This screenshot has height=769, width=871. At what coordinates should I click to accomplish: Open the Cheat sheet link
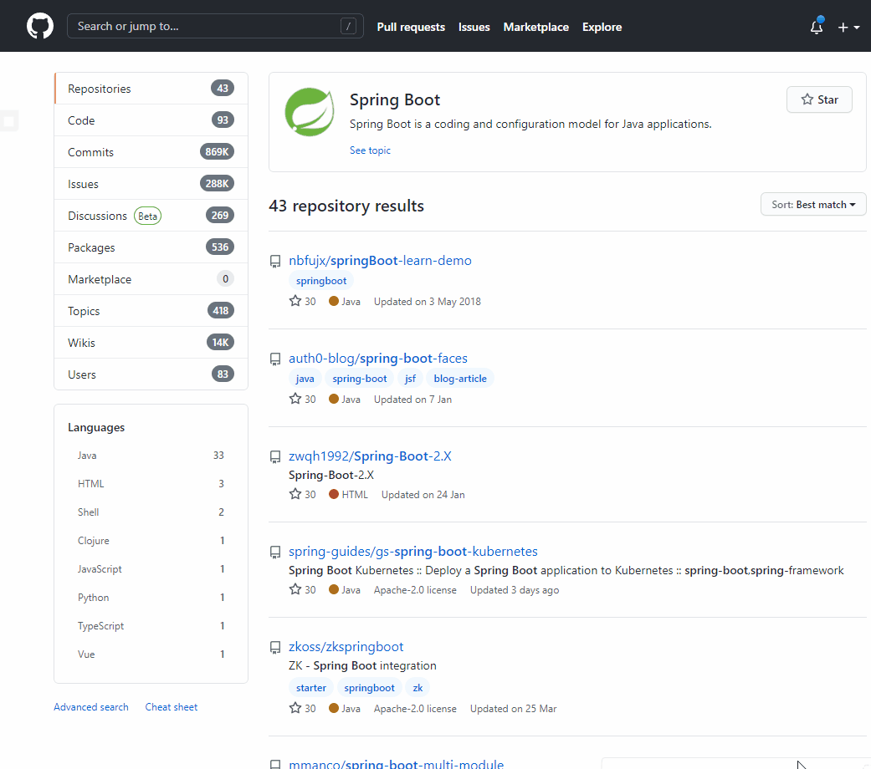(x=171, y=707)
